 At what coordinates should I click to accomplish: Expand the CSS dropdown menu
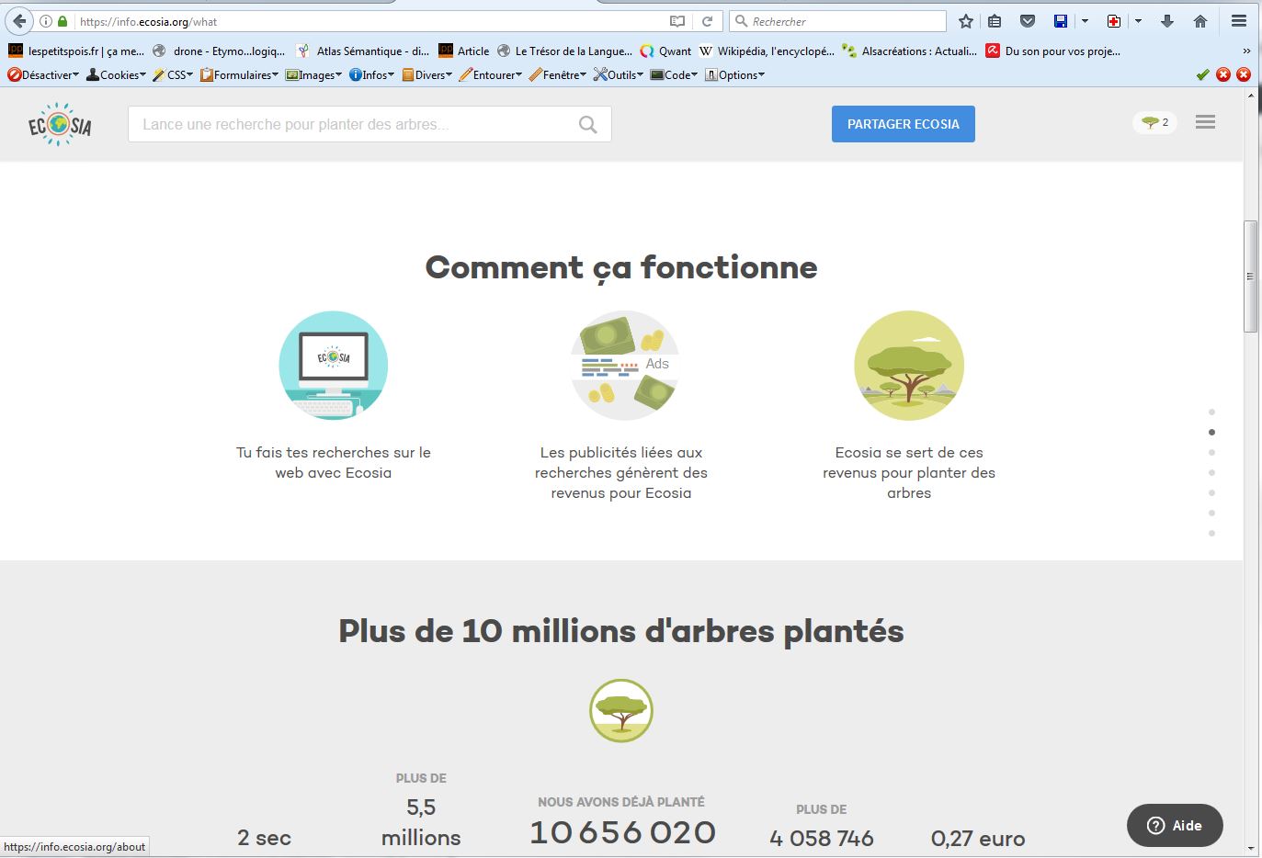tap(173, 75)
